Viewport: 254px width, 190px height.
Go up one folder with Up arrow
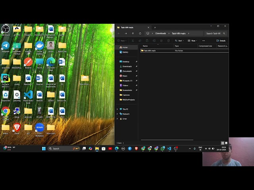coord(133,33)
